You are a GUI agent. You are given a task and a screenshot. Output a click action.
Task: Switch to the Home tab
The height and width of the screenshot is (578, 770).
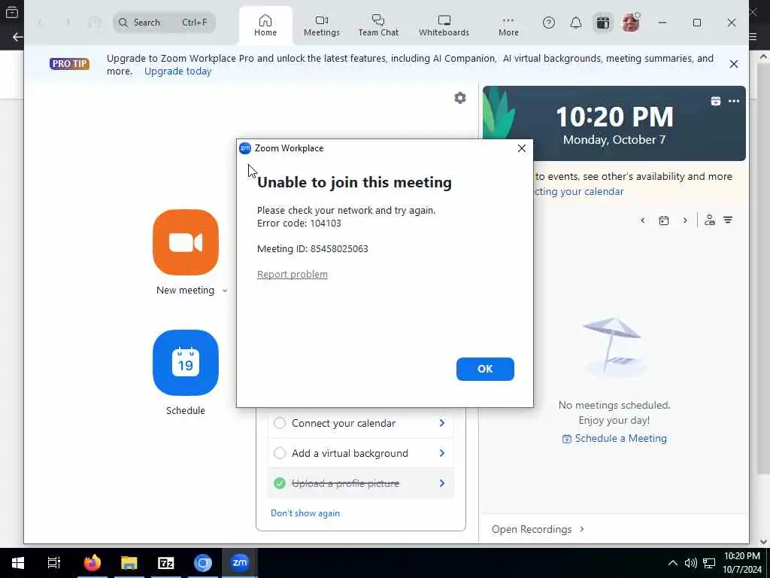coord(265,26)
